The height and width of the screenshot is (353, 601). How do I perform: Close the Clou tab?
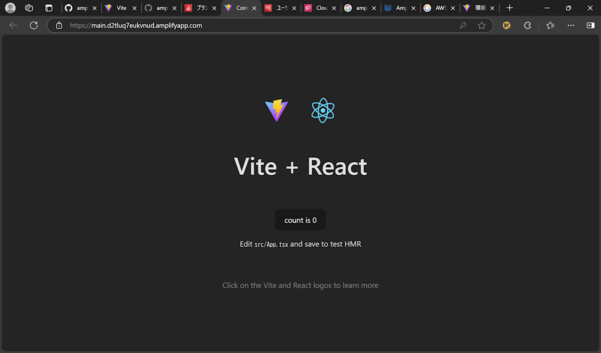click(334, 8)
